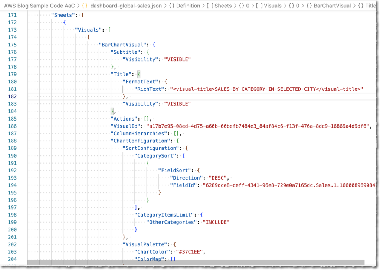380x270 pixels.
Task: Click the #37C1EE ChartColor hex value
Action: click(189, 252)
